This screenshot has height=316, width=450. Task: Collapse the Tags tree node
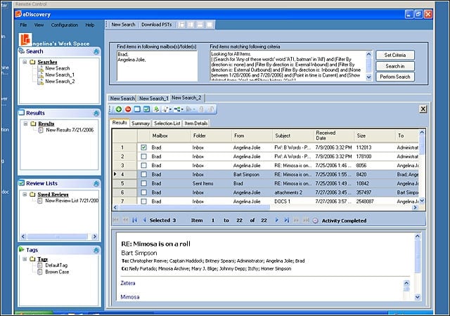[x=25, y=259]
